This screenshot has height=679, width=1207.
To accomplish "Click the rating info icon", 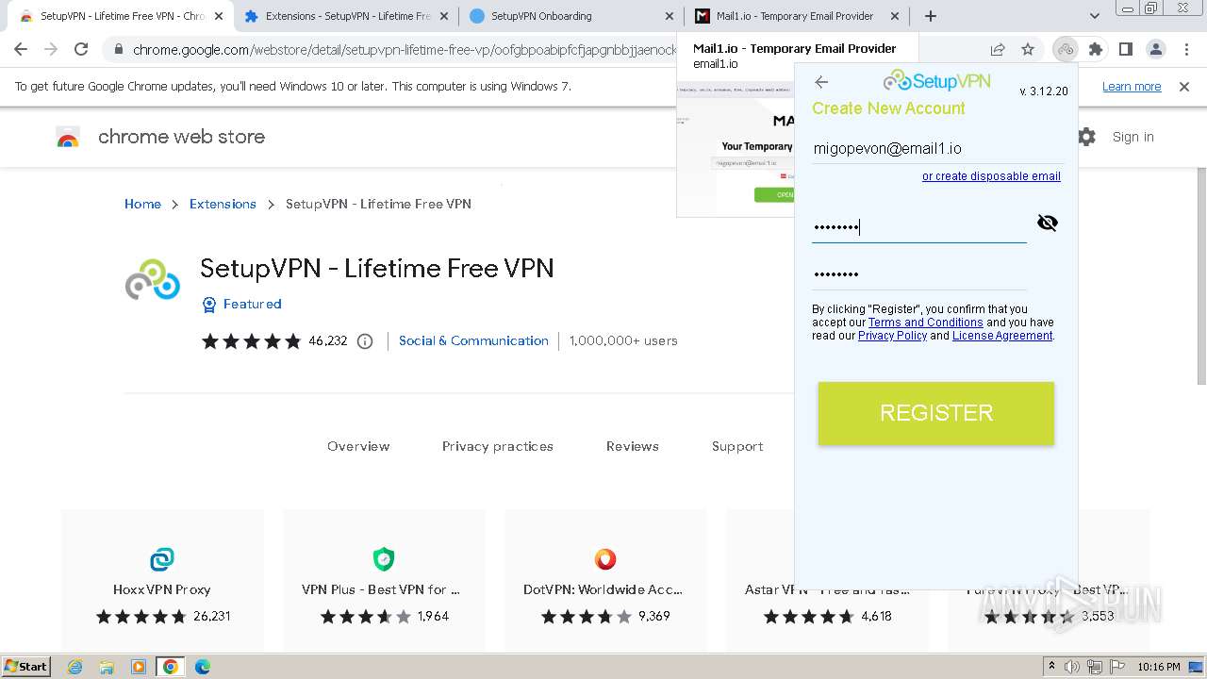I will tap(365, 341).
